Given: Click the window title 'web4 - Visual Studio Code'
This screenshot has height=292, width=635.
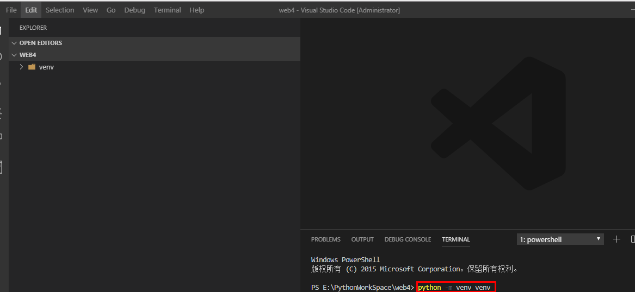Looking at the screenshot, I should [340, 10].
